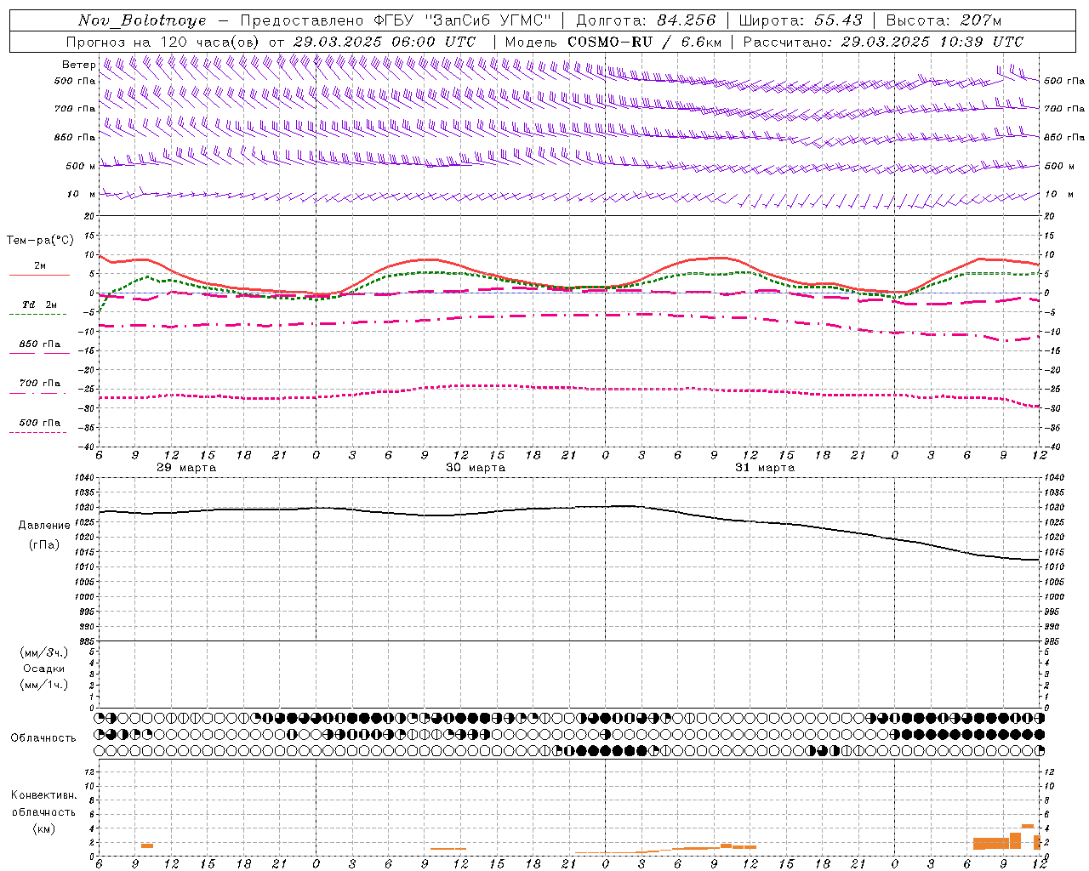Click the (гПа) pressure unit label
1089x871 pixels.
[44, 545]
